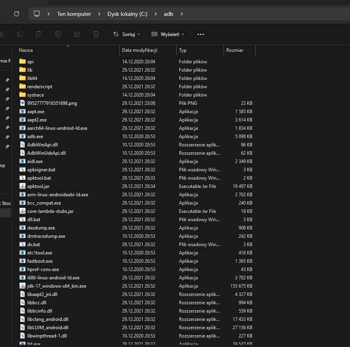Click the Rename icon in the toolbar
The height and width of the screenshot is (347, 350).
tap(58, 34)
